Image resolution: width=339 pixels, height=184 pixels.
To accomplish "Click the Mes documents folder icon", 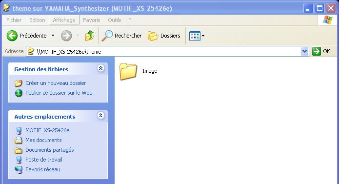I will tap(19, 141).
